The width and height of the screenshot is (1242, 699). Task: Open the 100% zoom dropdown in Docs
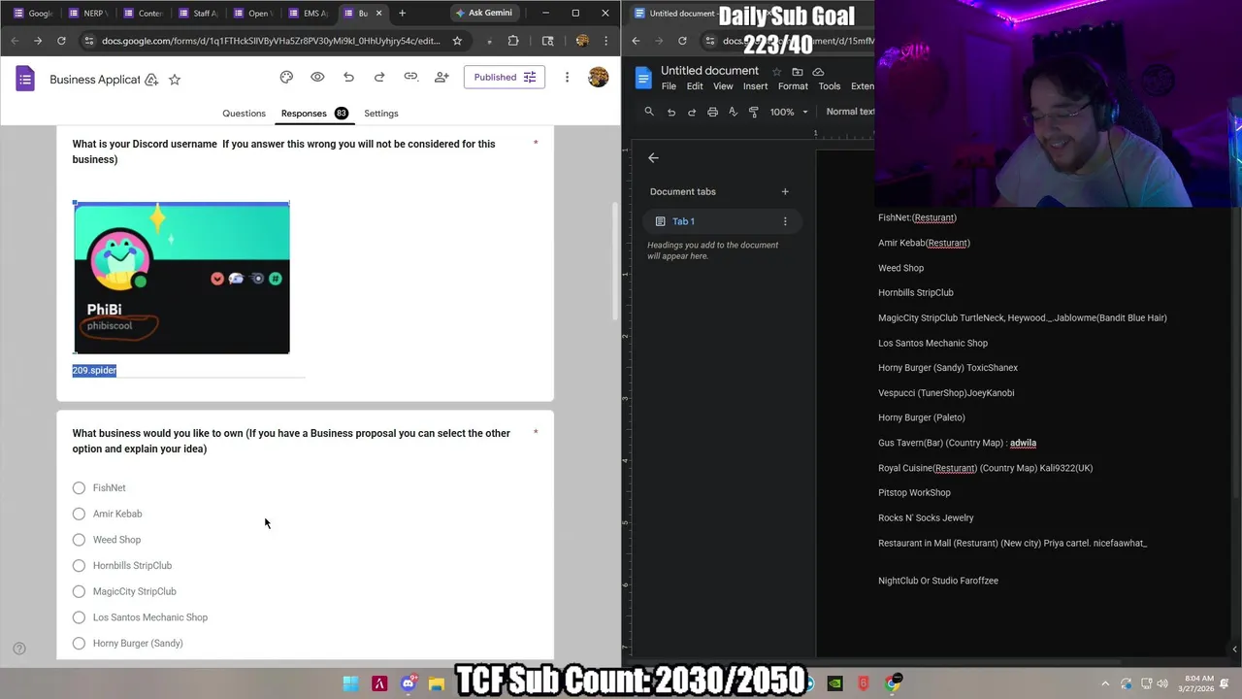click(x=789, y=112)
